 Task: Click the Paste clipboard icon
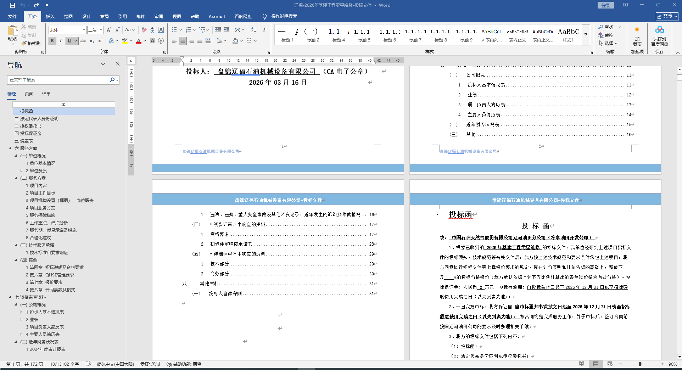[12, 30]
